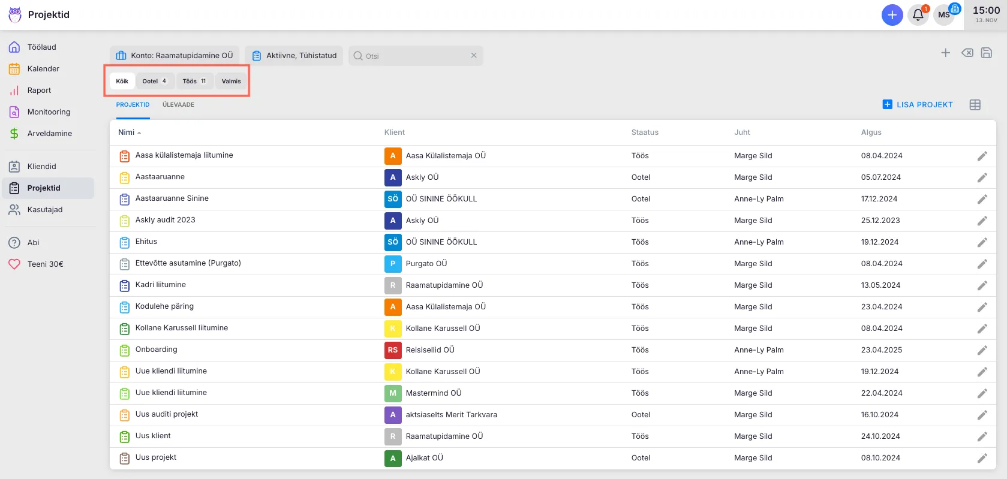This screenshot has height=479, width=1007.
Task: Click into the Otsi search field
Action: coord(415,56)
